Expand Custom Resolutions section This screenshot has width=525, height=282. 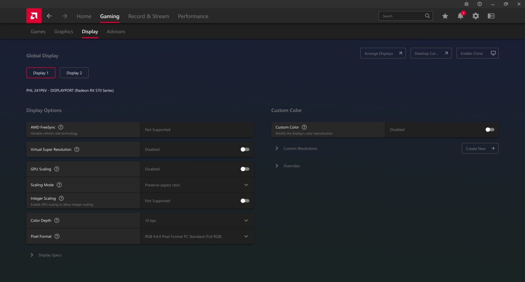click(296, 149)
